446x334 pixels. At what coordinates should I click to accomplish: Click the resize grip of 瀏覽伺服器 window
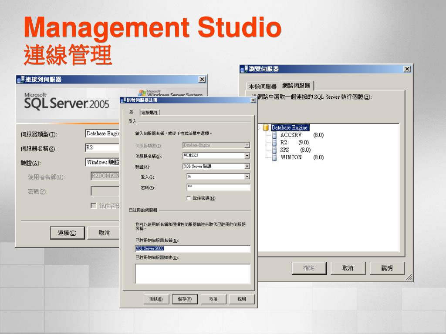pos(409,277)
